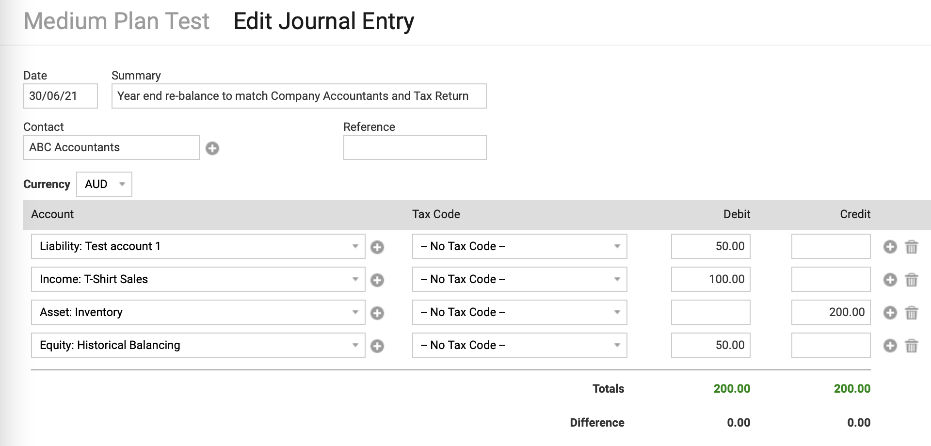Delete the Income: T-Shirt Sales row
Screen dimensions: 931x446
click(912, 280)
